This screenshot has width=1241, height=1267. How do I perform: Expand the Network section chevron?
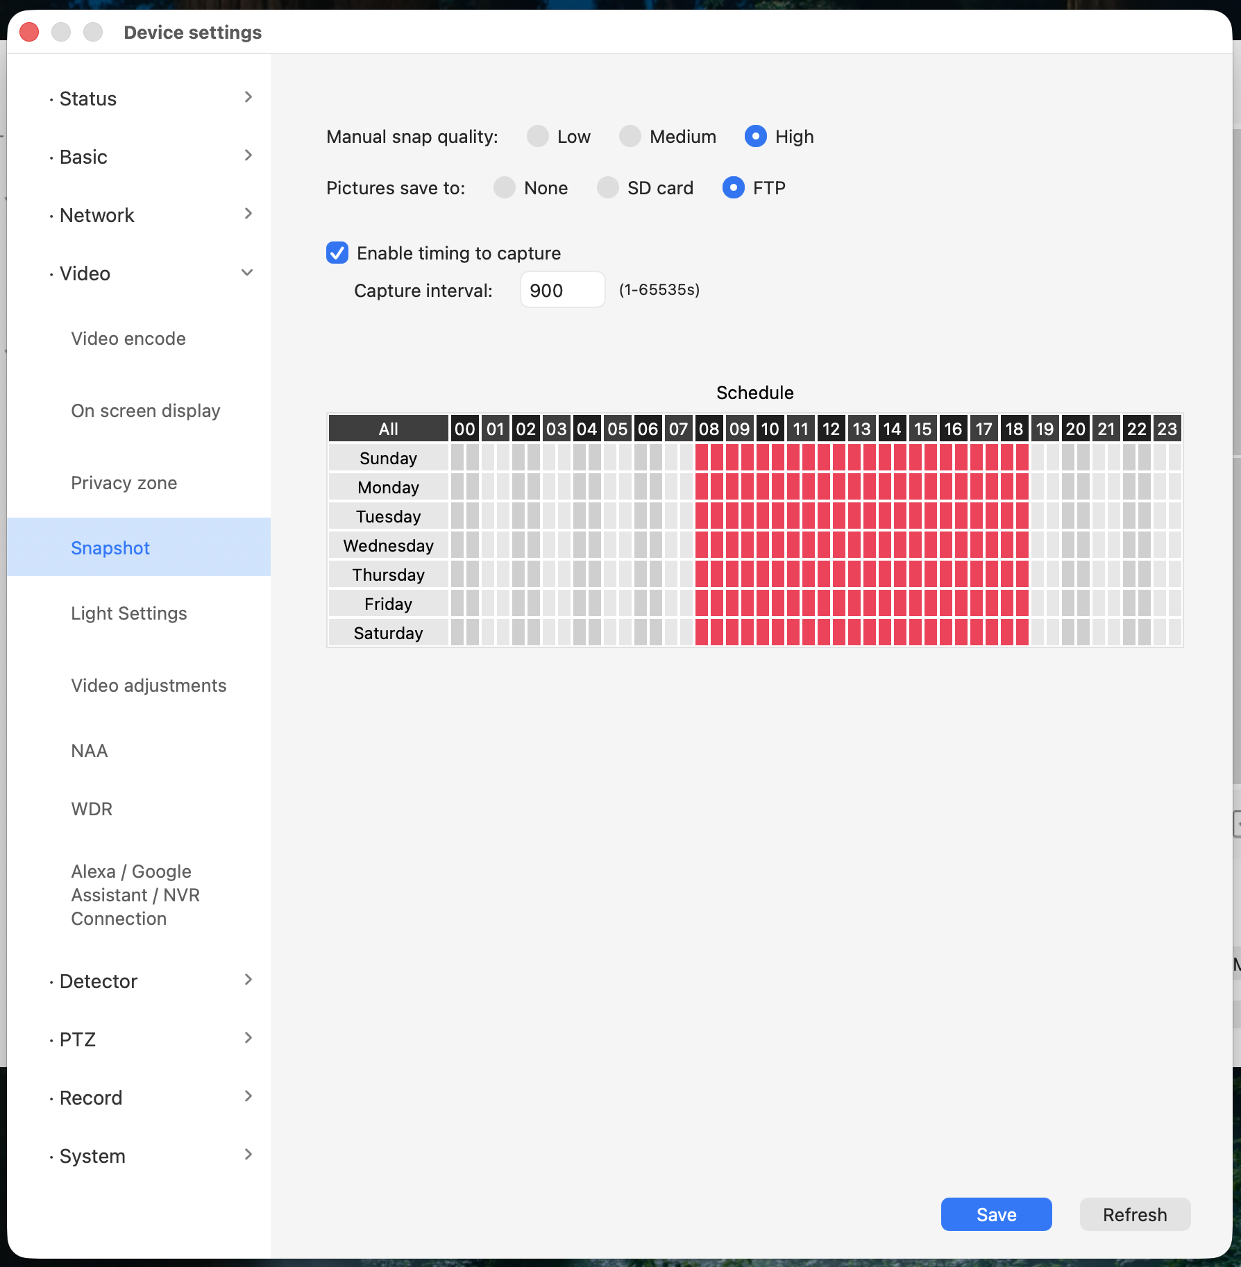pos(248,214)
